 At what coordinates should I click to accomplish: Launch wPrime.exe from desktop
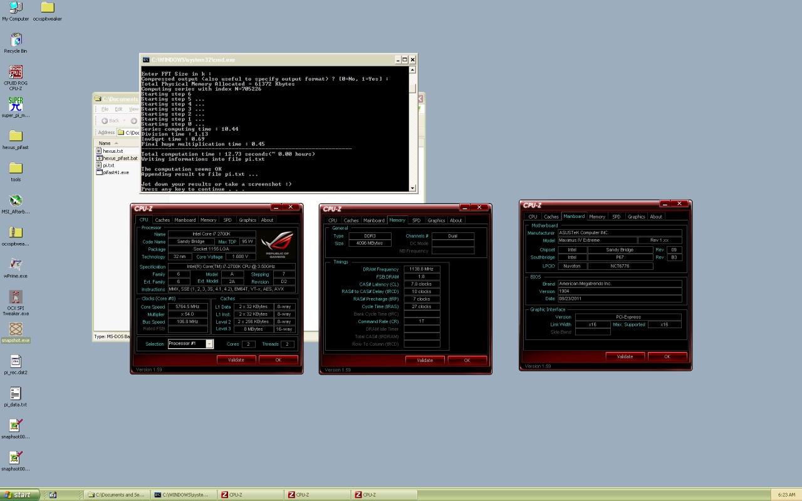[16, 265]
